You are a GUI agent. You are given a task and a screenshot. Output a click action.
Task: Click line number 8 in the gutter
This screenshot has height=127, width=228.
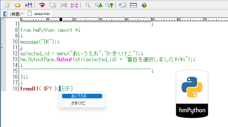point(16,30)
